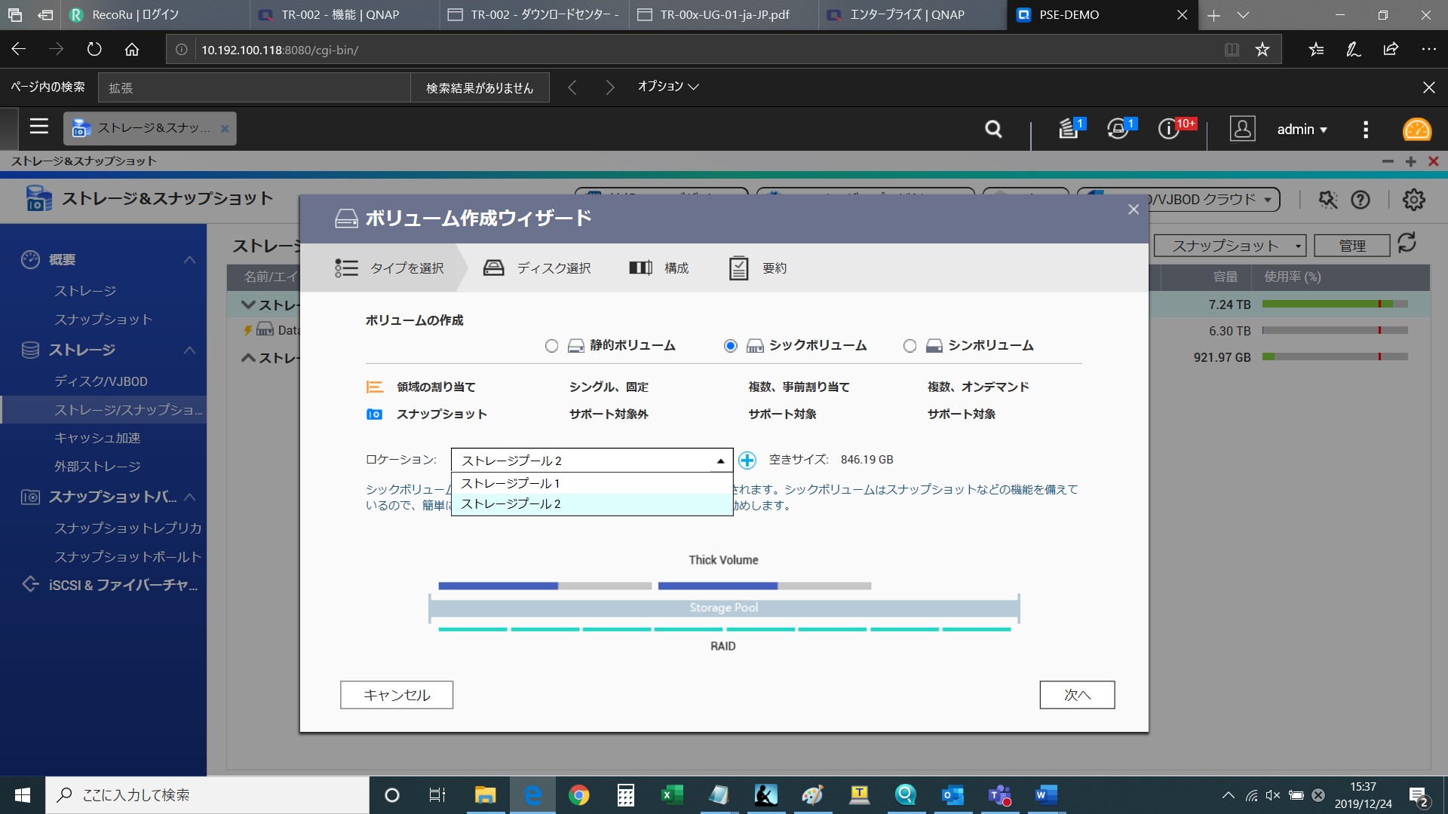This screenshot has height=814, width=1448.
Task: Click the QTS search magnifier icon
Action: click(993, 130)
